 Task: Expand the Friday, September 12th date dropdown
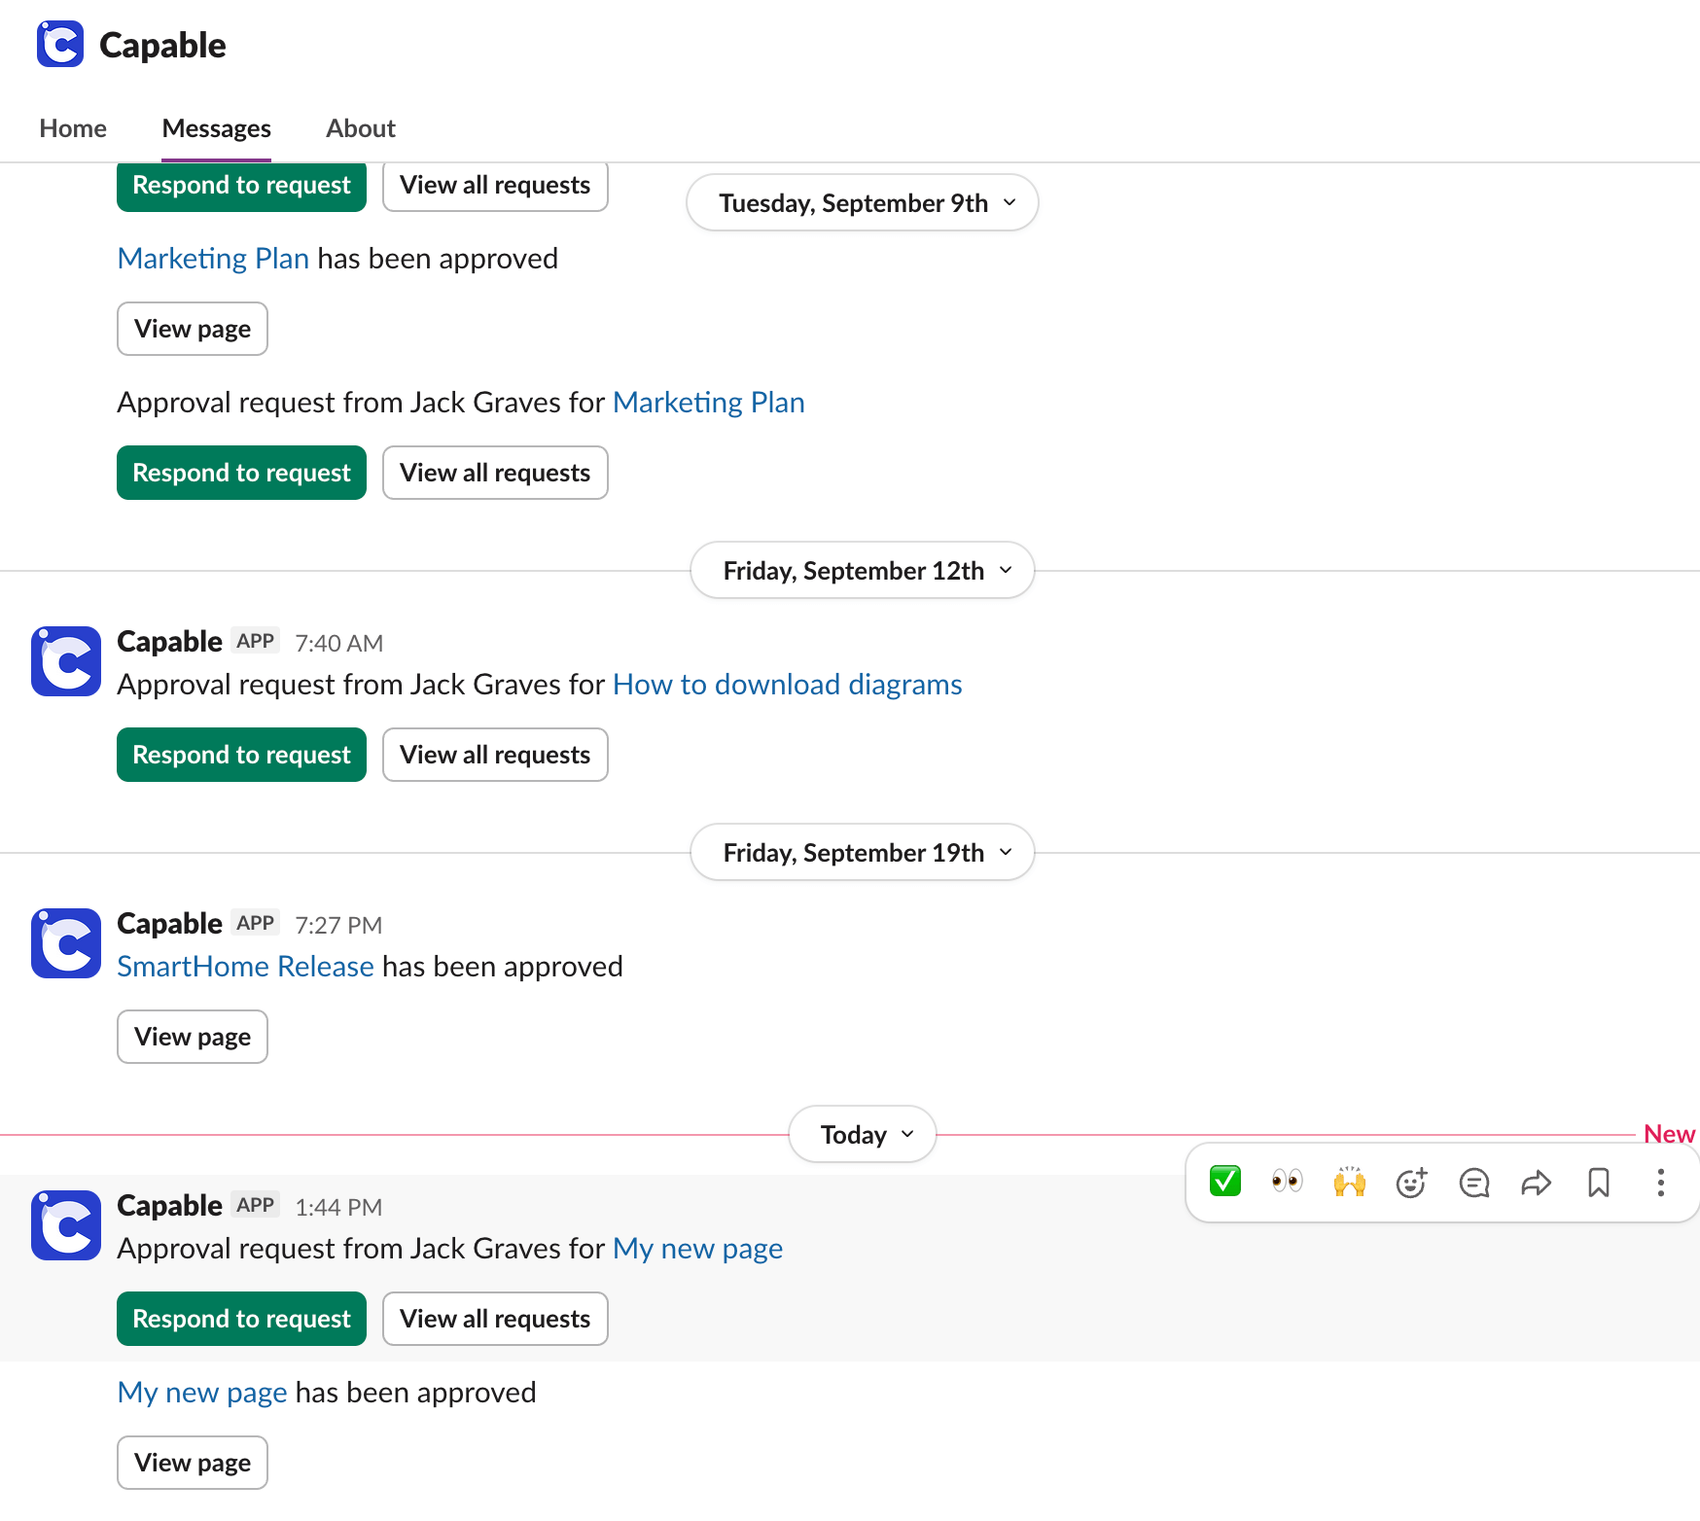click(862, 570)
